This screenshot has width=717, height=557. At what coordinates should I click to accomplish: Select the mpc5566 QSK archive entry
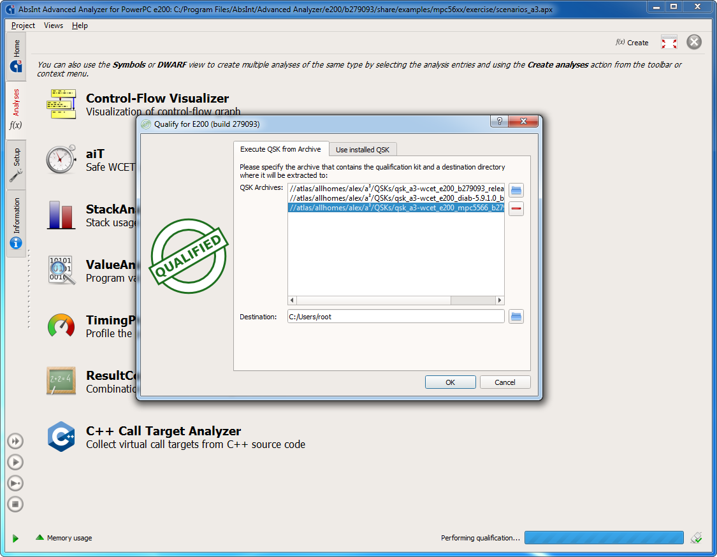(396, 208)
